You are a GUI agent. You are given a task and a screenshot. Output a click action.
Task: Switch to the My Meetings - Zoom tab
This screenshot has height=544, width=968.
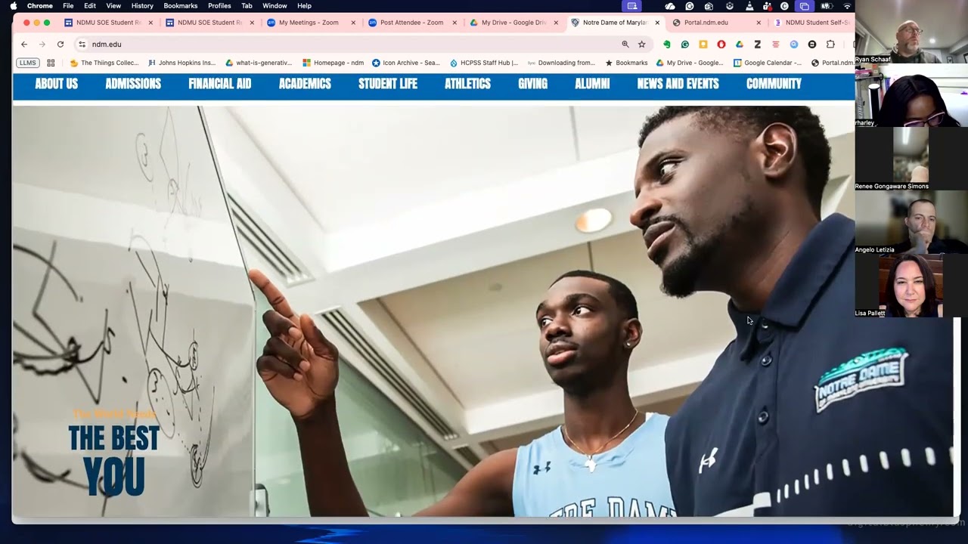[x=309, y=23]
